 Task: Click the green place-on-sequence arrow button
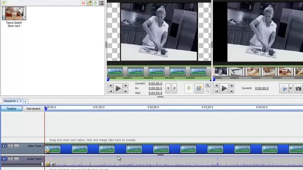[189, 88]
